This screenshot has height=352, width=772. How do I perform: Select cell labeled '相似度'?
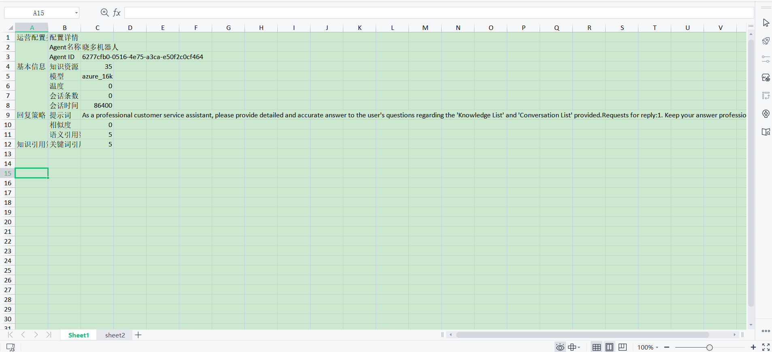coord(64,125)
